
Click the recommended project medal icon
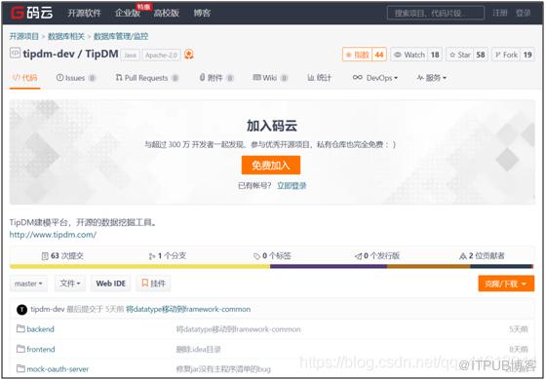pyautogui.click(x=189, y=55)
